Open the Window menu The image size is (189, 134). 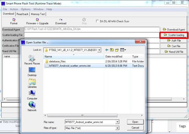tap(38, 9)
